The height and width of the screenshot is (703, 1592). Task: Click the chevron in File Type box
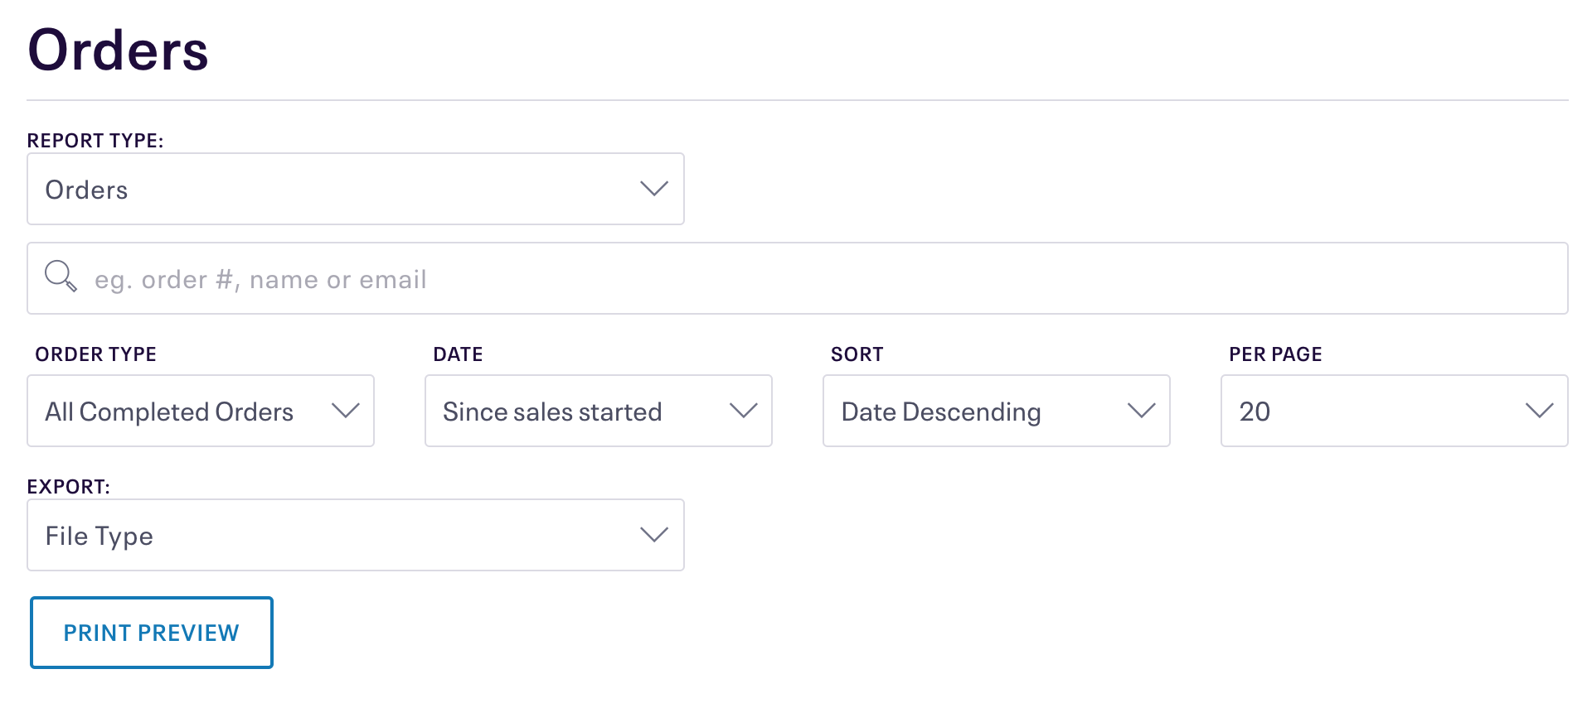click(x=654, y=535)
